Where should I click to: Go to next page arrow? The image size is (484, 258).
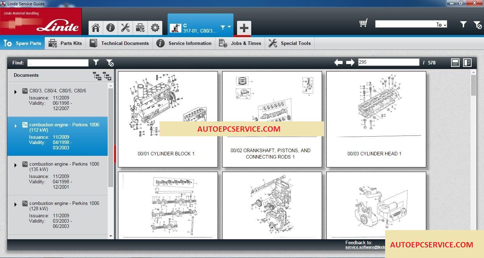[350, 63]
